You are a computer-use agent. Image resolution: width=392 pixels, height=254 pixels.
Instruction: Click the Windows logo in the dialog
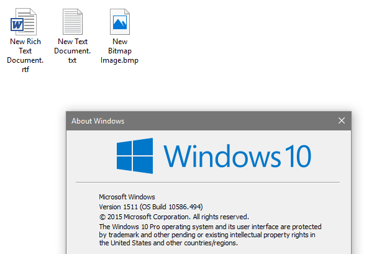(x=135, y=156)
